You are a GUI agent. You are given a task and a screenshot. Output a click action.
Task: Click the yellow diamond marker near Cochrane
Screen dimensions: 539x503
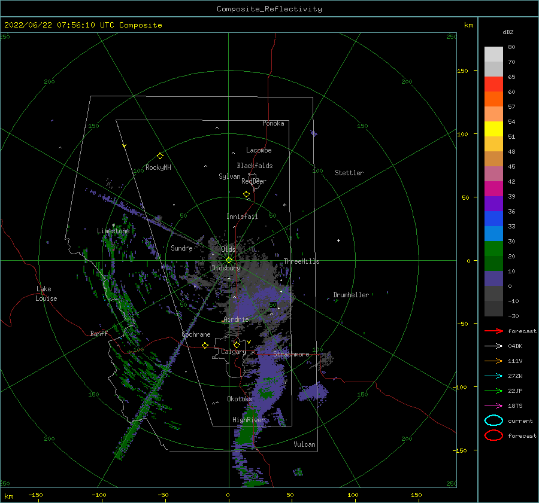coord(205,345)
